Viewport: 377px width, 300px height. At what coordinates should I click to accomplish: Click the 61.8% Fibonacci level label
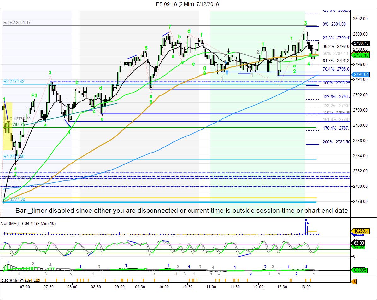pos(337,61)
